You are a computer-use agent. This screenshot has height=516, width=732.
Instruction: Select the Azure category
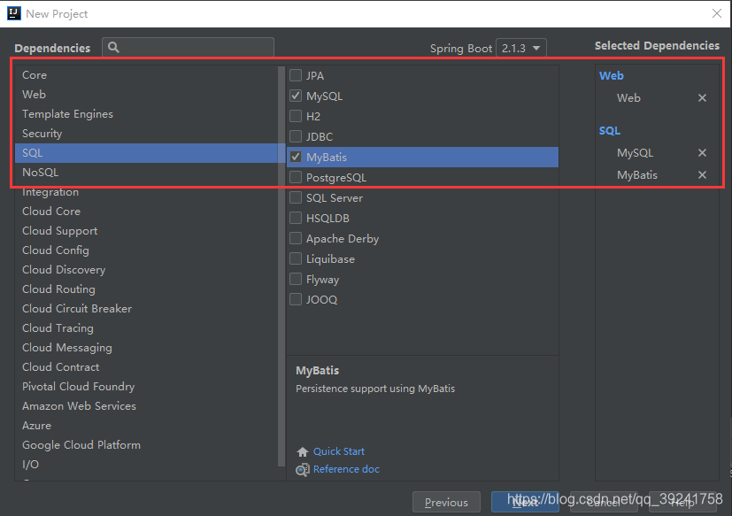point(147,426)
